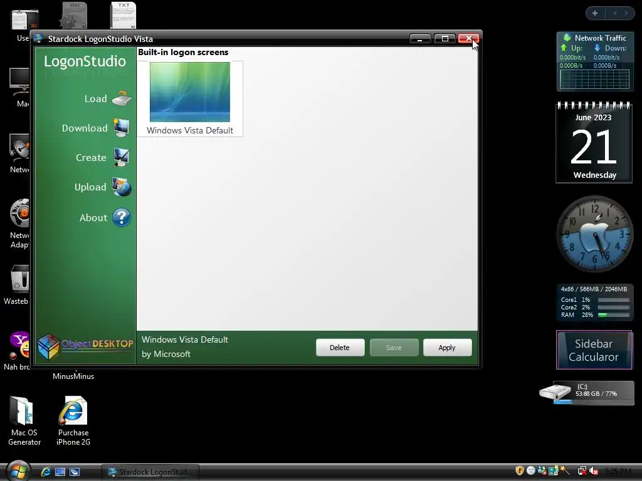Open the Load option in LogonStudio sidebar

point(107,98)
